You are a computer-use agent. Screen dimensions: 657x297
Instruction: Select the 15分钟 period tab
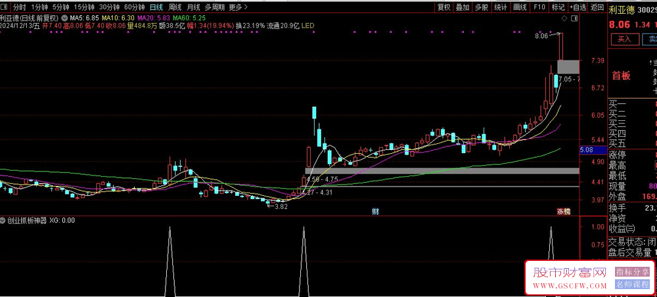click(84, 7)
